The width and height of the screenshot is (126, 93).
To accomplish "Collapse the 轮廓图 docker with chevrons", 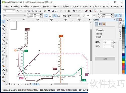I will [x=115, y=20].
